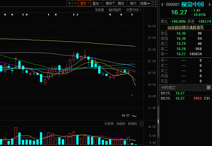Click the minus zoom-out chart icon

point(75,3)
